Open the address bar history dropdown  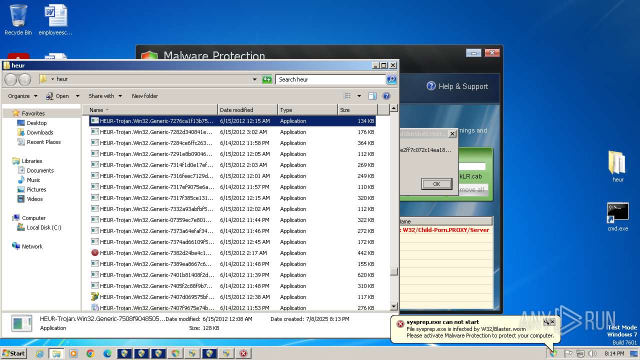254,79
